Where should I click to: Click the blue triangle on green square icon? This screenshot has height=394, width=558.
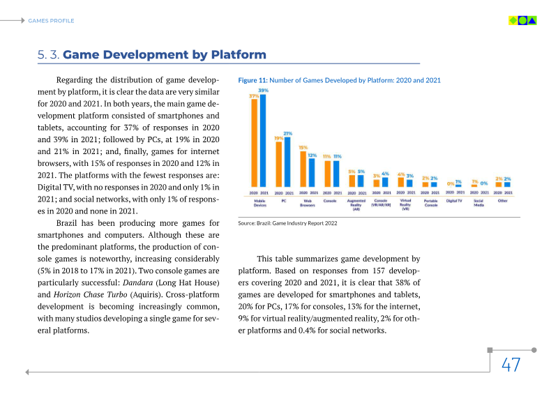click(532, 20)
